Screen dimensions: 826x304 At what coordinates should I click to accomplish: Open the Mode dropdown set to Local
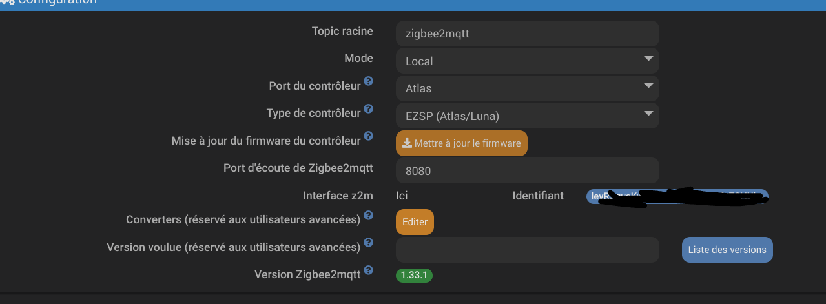point(527,61)
